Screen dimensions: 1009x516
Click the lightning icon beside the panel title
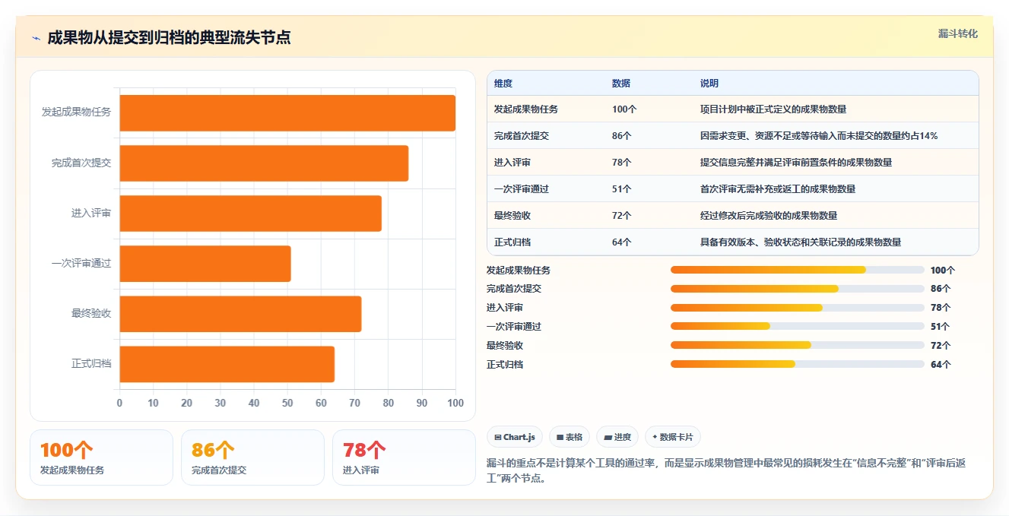click(x=36, y=39)
